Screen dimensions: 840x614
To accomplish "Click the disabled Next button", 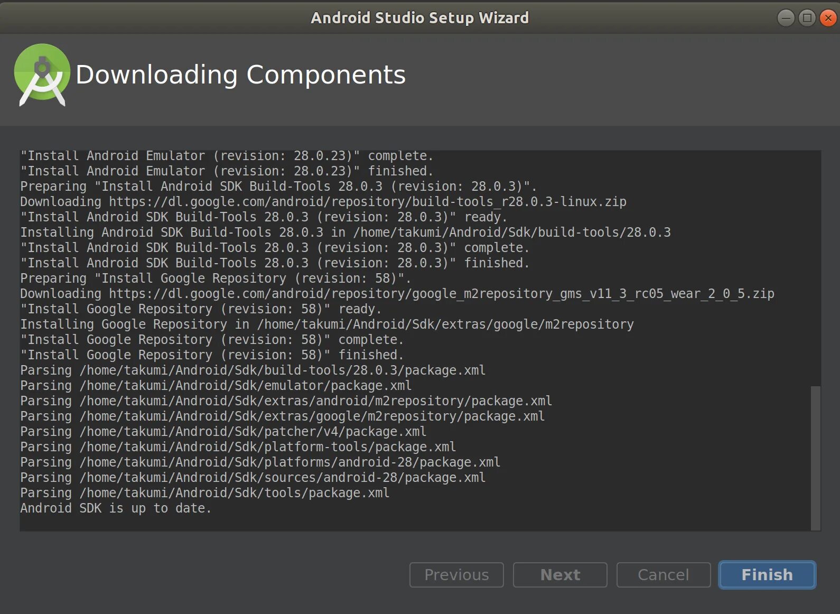I will [x=560, y=574].
